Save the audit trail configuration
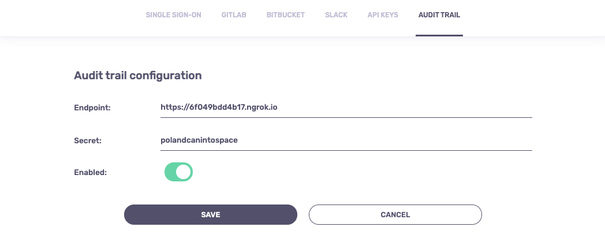Viewport: 605px width, 249px height. pyautogui.click(x=210, y=214)
